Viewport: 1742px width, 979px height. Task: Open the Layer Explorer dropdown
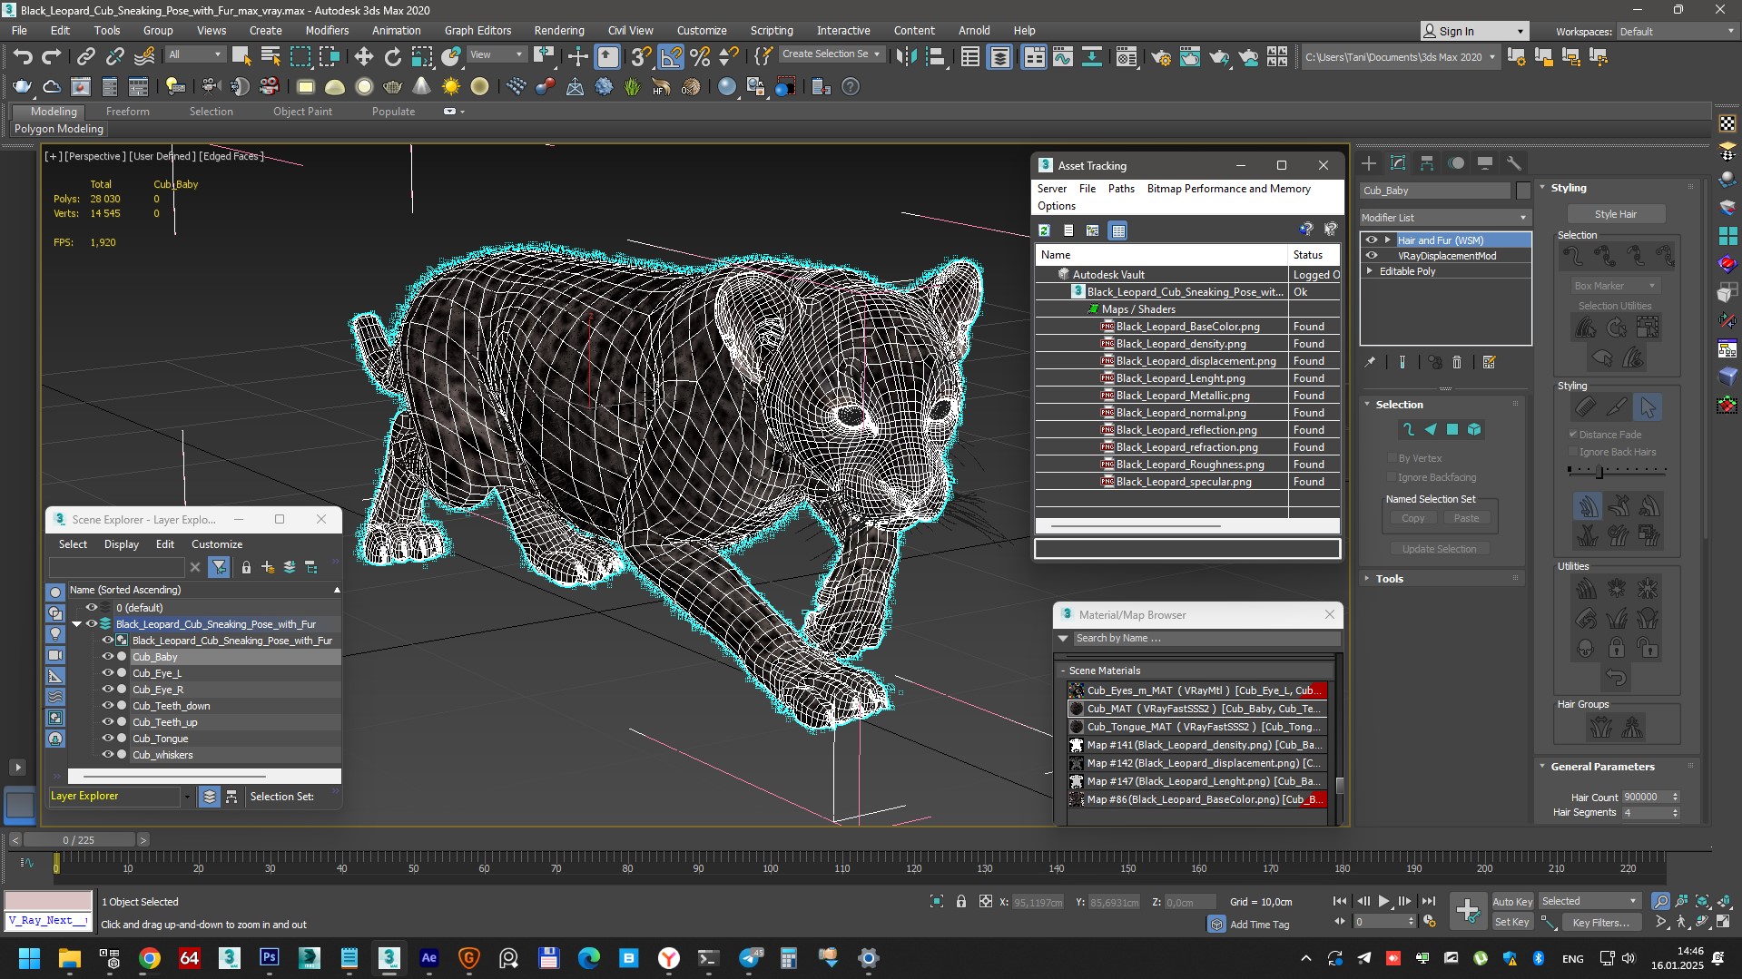(187, 797)
